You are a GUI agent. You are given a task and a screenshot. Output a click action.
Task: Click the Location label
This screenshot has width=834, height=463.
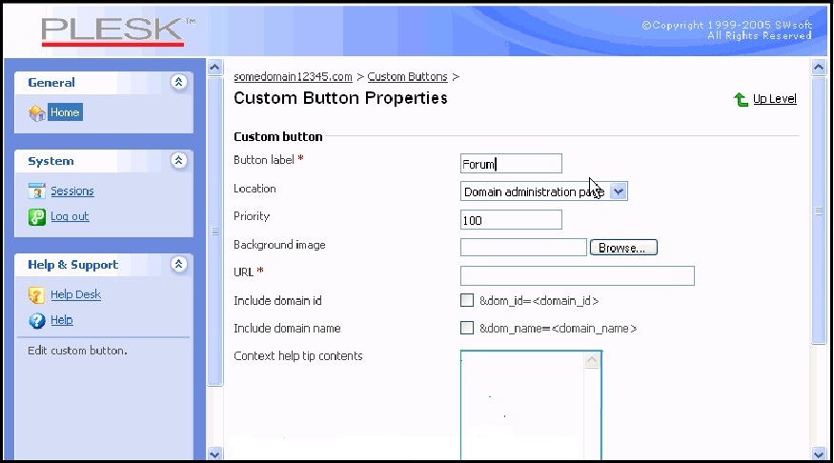pyautogui.click(x=254, y=189)
